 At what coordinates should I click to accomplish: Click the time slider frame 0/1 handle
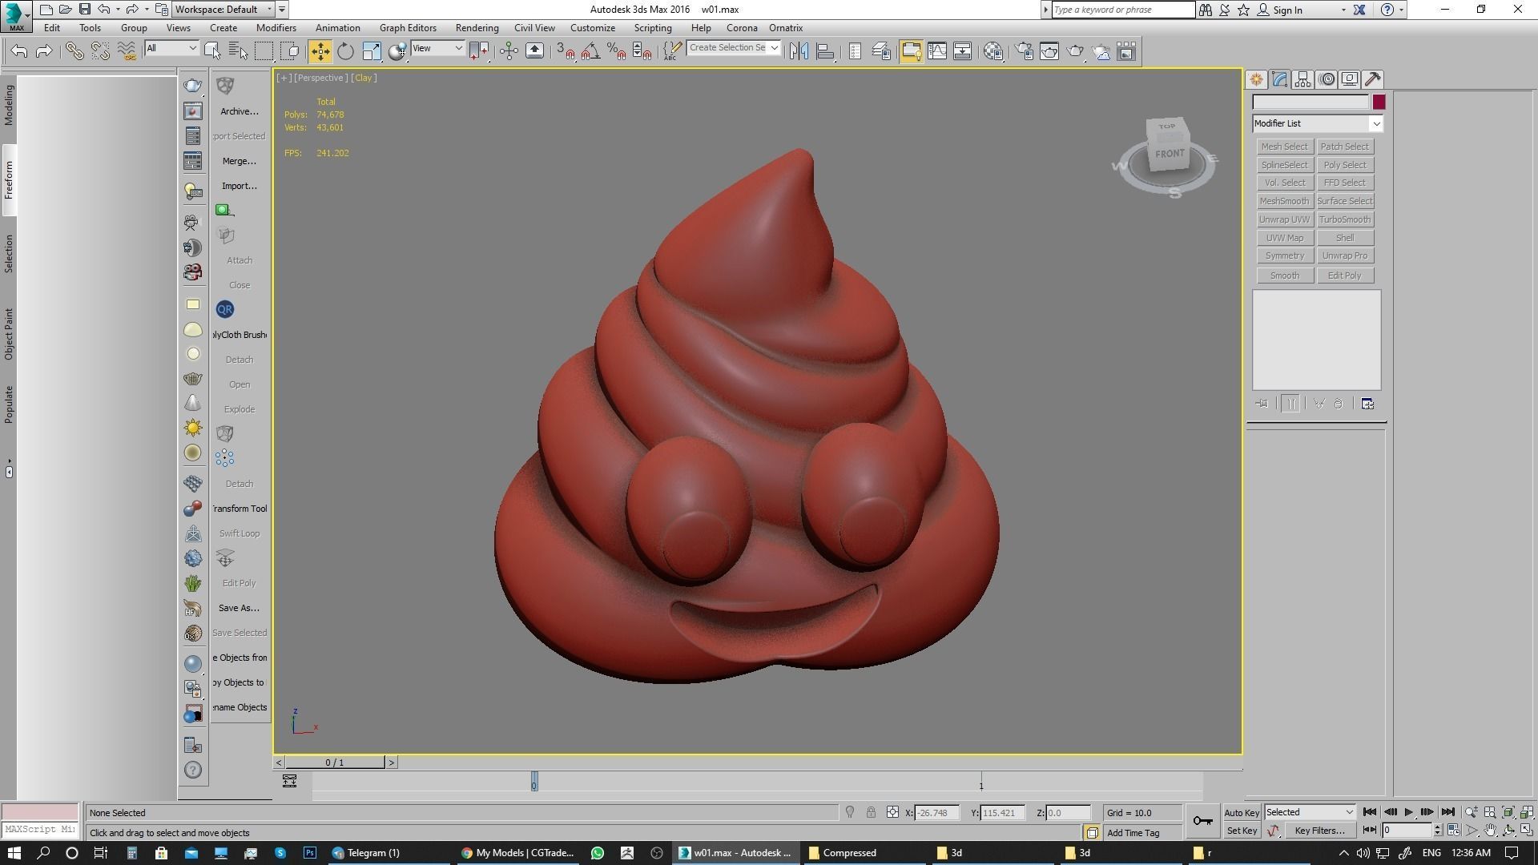click(x=335, y=762)
